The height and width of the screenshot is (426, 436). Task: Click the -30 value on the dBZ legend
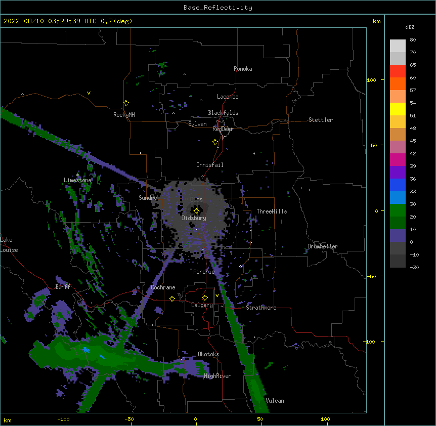click(x=414, y=267)
